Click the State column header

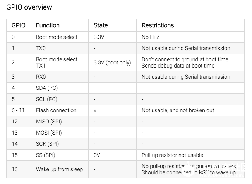pos(113,25)
